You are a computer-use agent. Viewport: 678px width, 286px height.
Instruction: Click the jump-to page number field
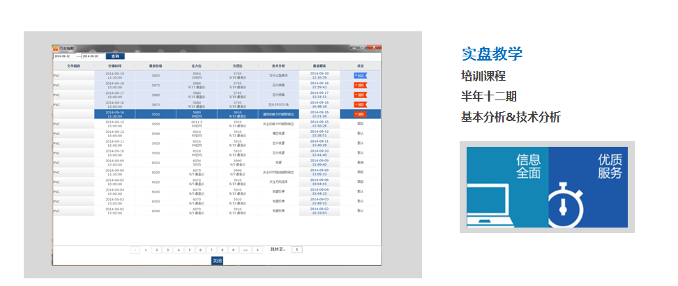[x=297, y=250]
